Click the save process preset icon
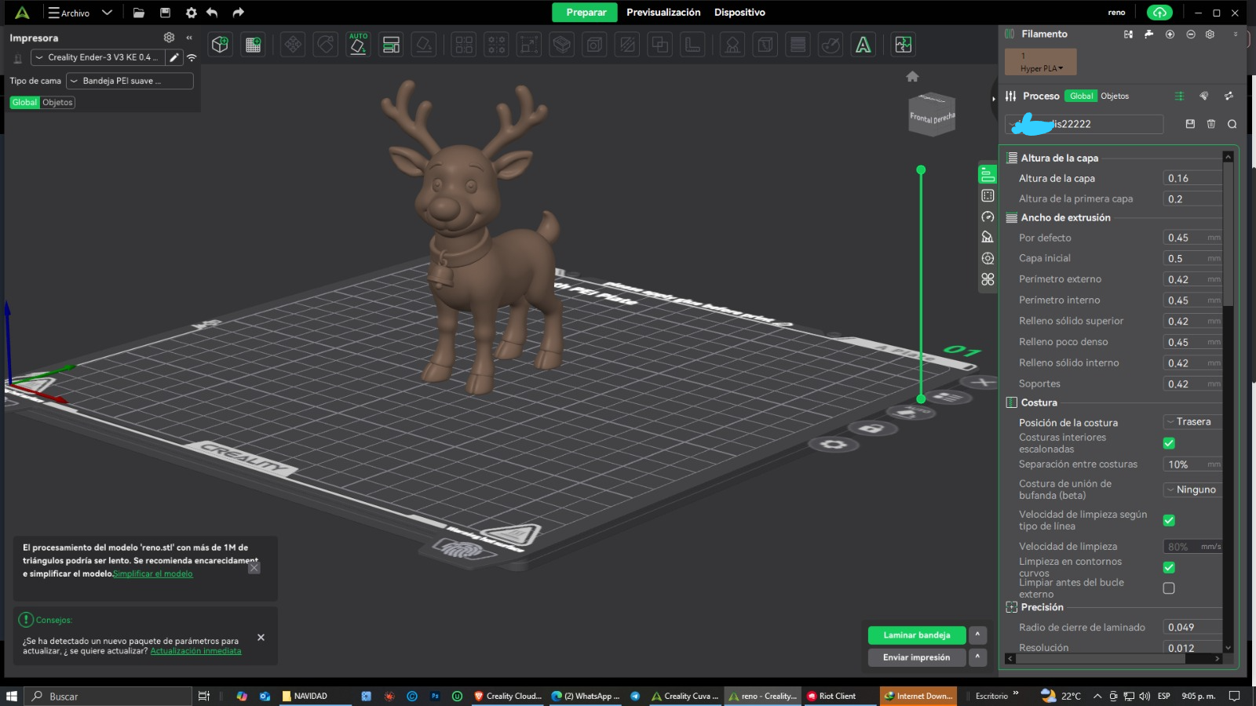This screenshot has width=1256, height=706. click(1190, 124)
